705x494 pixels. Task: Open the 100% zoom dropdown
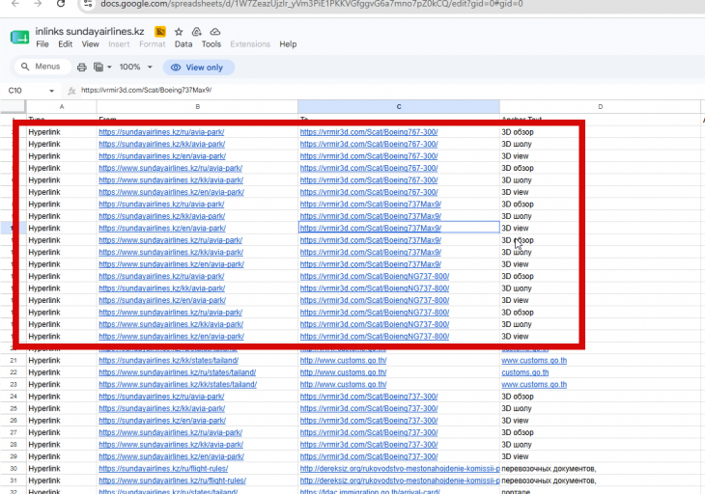(x=135, y=67)
